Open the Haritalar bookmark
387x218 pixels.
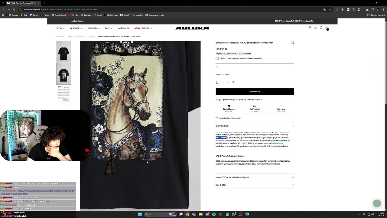coord(86,15)
